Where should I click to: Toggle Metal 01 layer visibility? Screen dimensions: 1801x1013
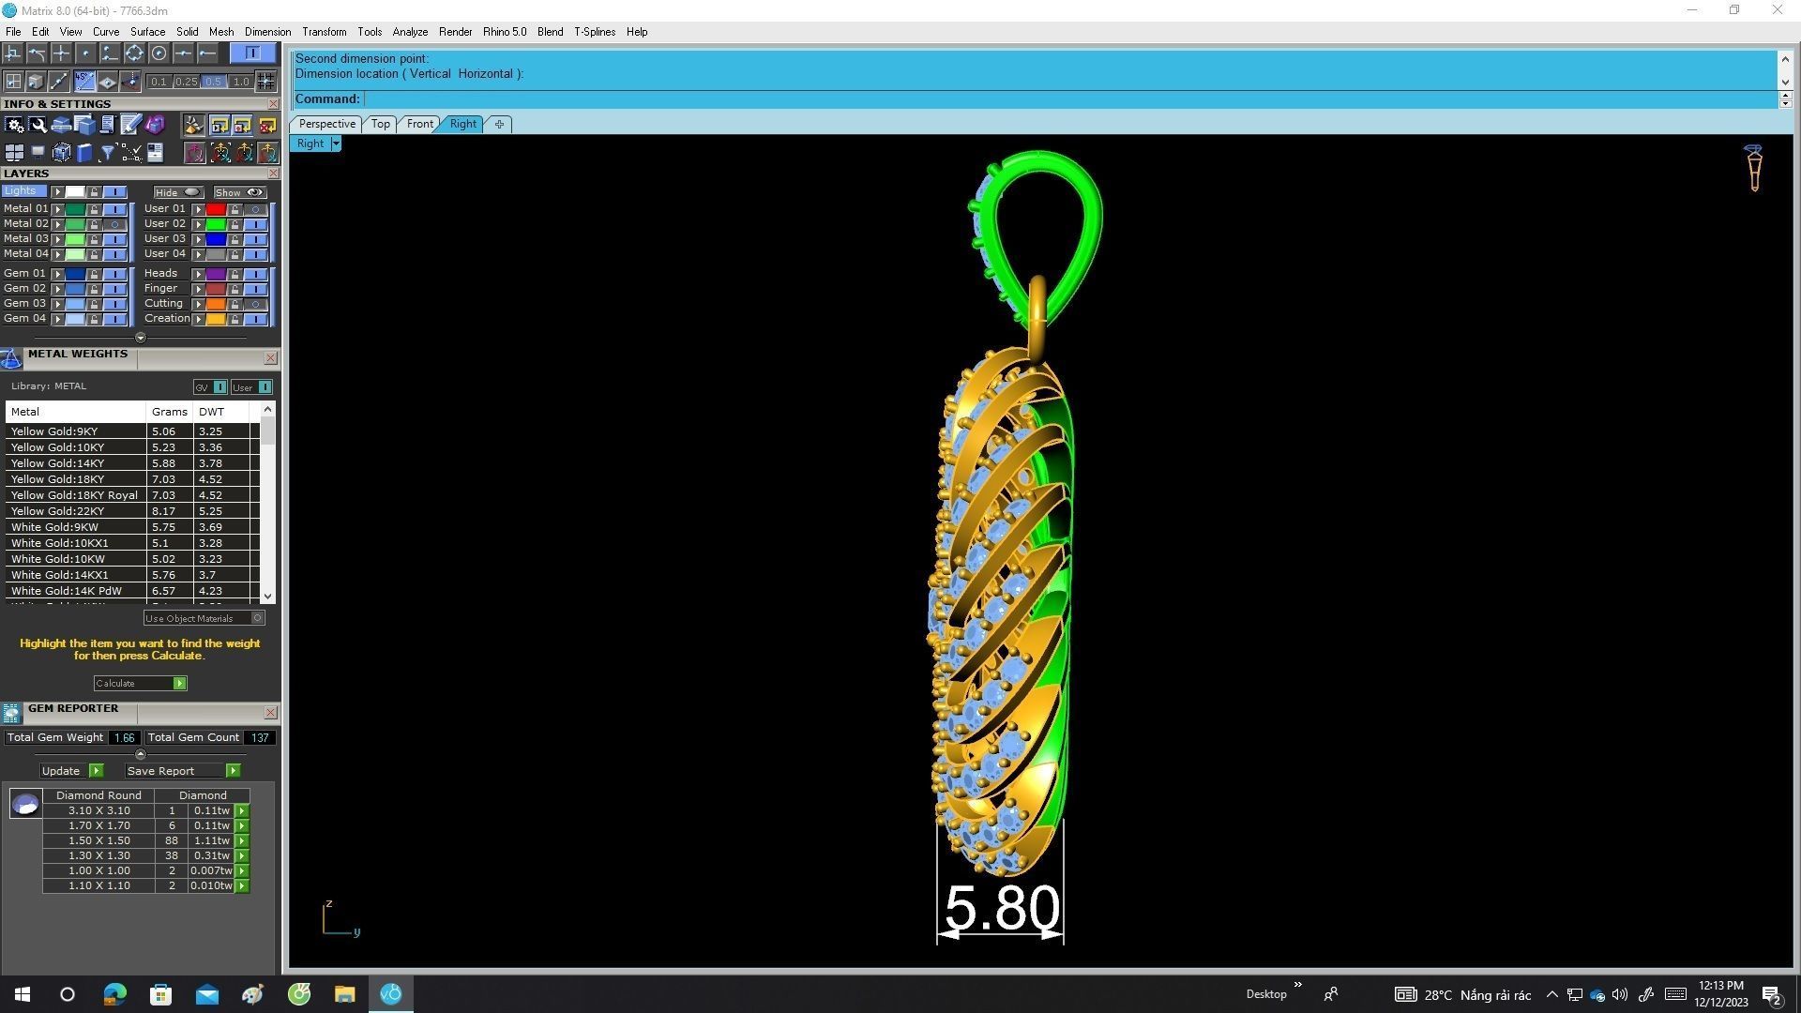[x=114, y=209]
